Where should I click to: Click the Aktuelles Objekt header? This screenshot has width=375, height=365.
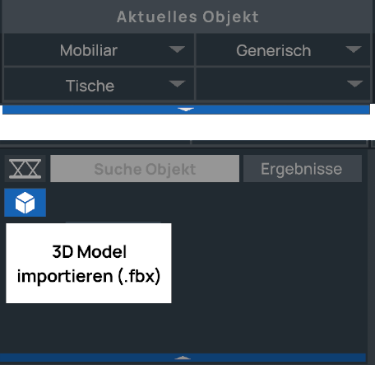click(187, 16)
